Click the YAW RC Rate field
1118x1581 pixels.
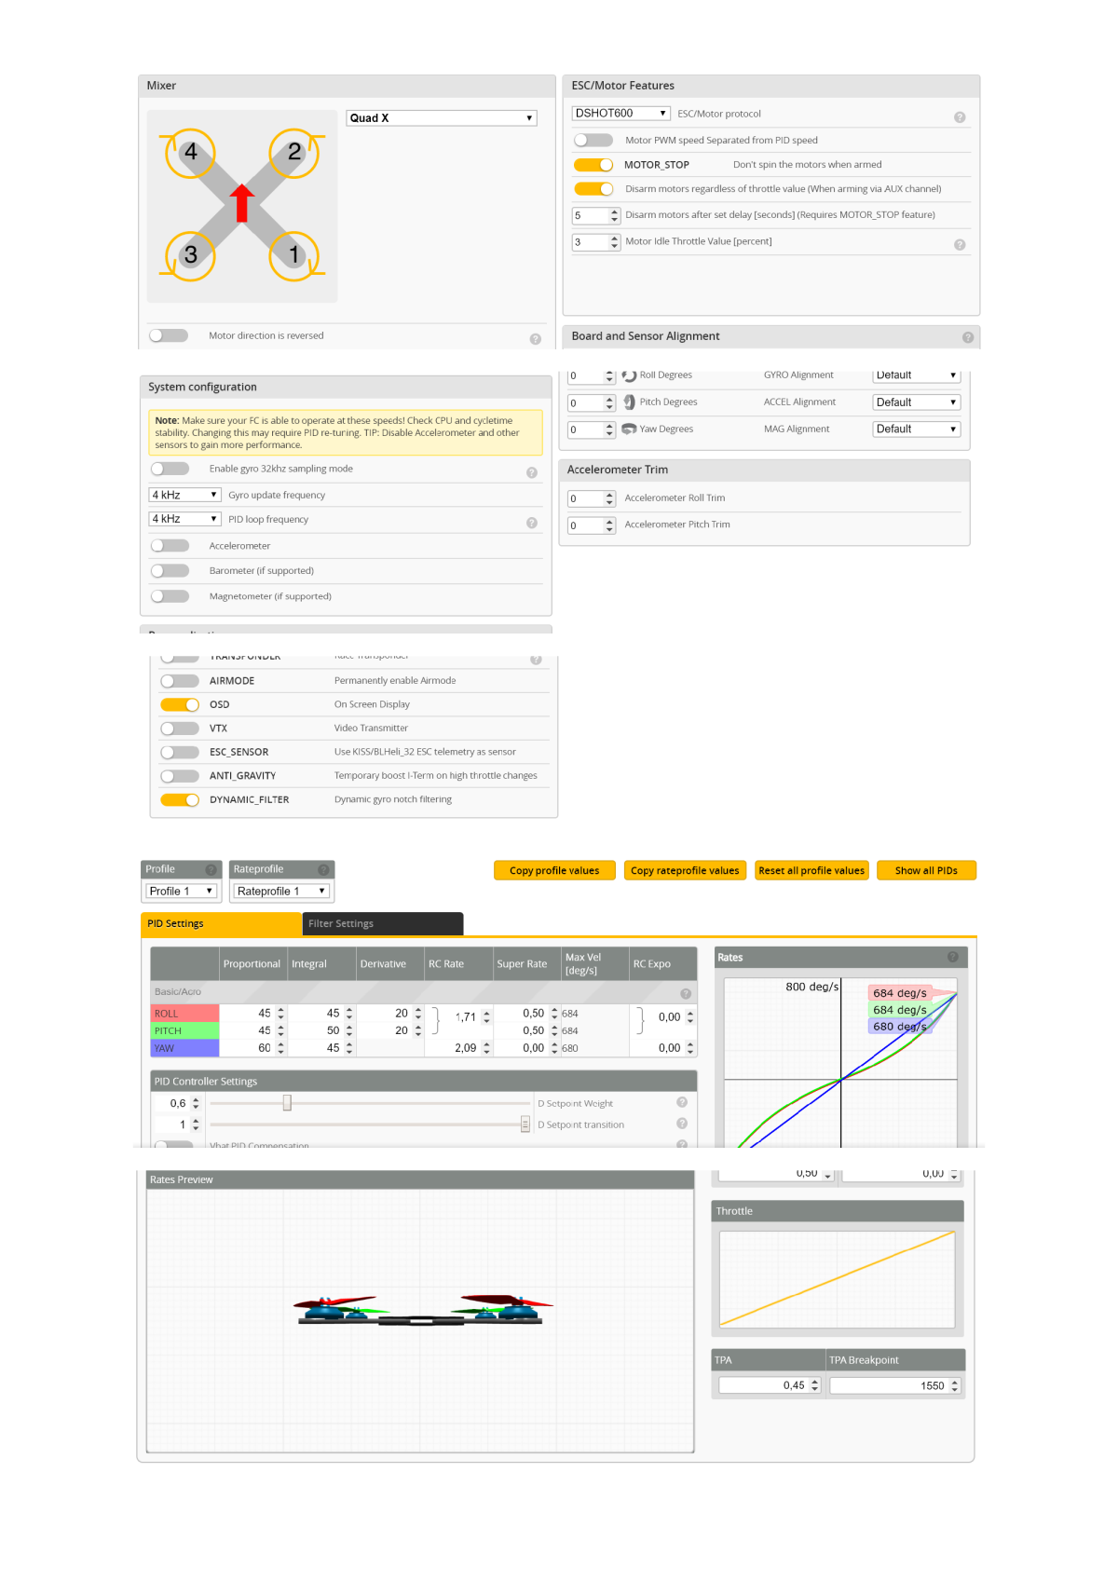[x=459, y=1048]
